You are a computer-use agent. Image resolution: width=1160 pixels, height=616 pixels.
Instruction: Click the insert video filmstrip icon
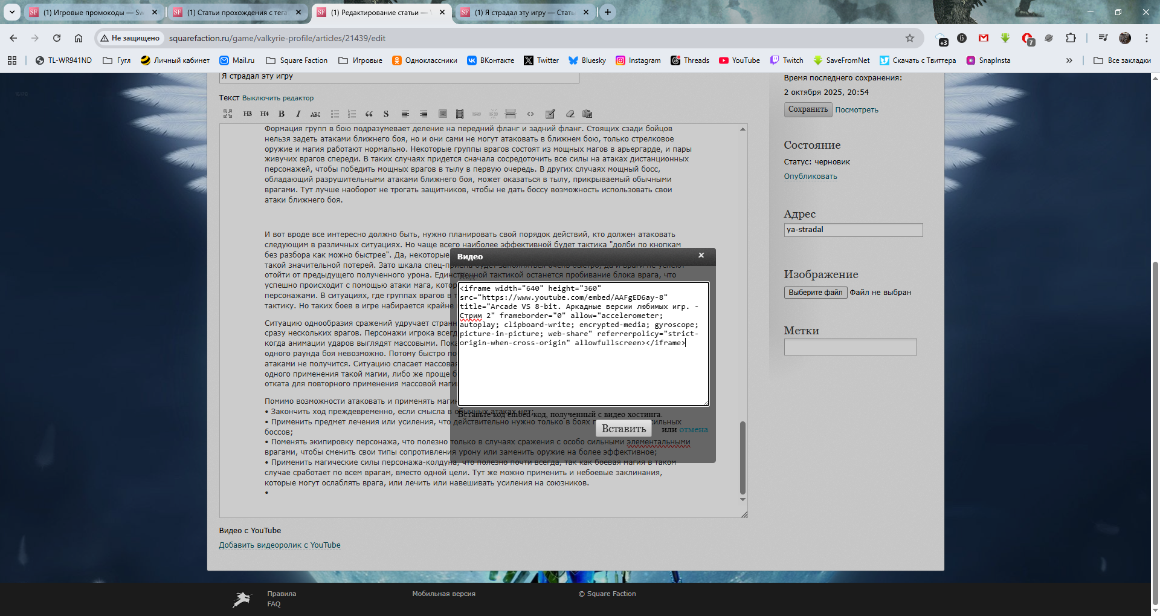click(460, 114)
